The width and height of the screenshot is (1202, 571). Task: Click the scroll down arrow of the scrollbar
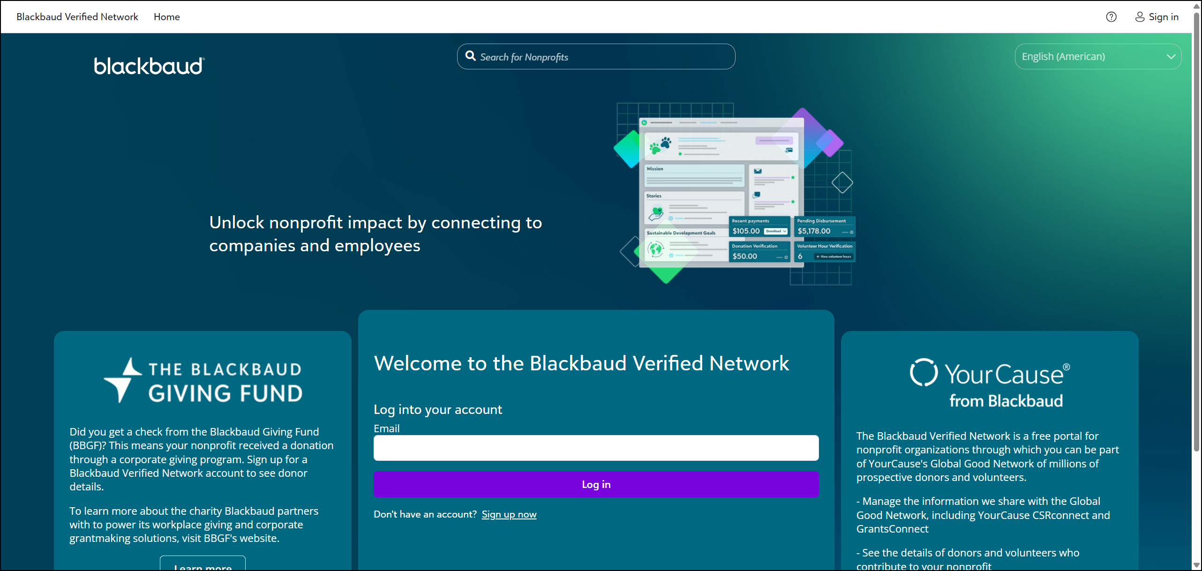coord(1196,565)
